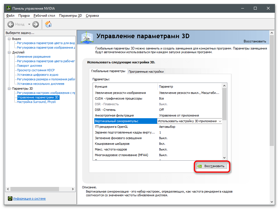Switch to Программные настройки tab
Screen dimensions: 279x209
click(146, 72)
